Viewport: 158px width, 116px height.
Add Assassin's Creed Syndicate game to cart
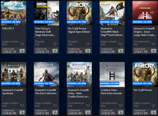pyautogui.click(x=22, y=112)
